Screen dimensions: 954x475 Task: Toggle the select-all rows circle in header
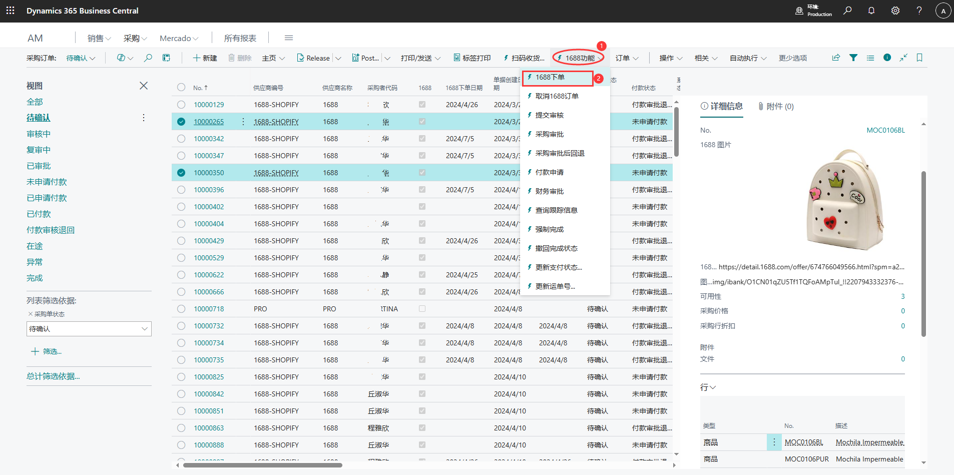pyautogui.click(x=181, y=88)
